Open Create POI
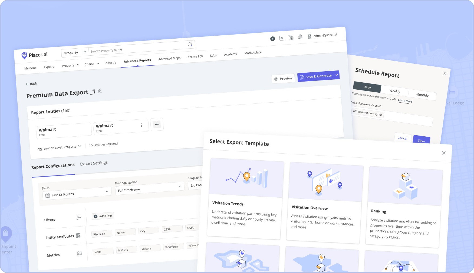Image resolution: width=474 pixels, height=273 pixels. click(195, 57)
